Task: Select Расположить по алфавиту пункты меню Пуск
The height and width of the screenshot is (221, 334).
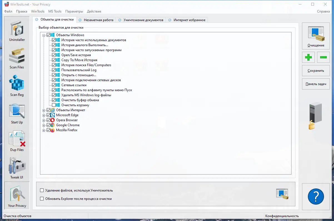Action: 97,90
